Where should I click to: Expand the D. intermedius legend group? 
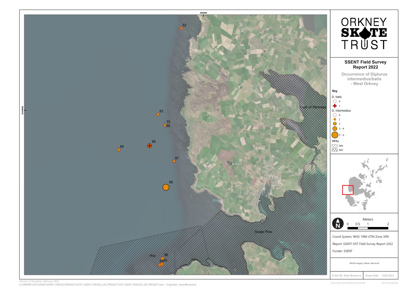coord(342,110)
